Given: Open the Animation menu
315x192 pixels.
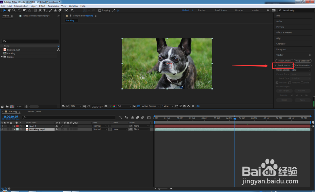Looking at the screenshot, I should coord(53,6).
